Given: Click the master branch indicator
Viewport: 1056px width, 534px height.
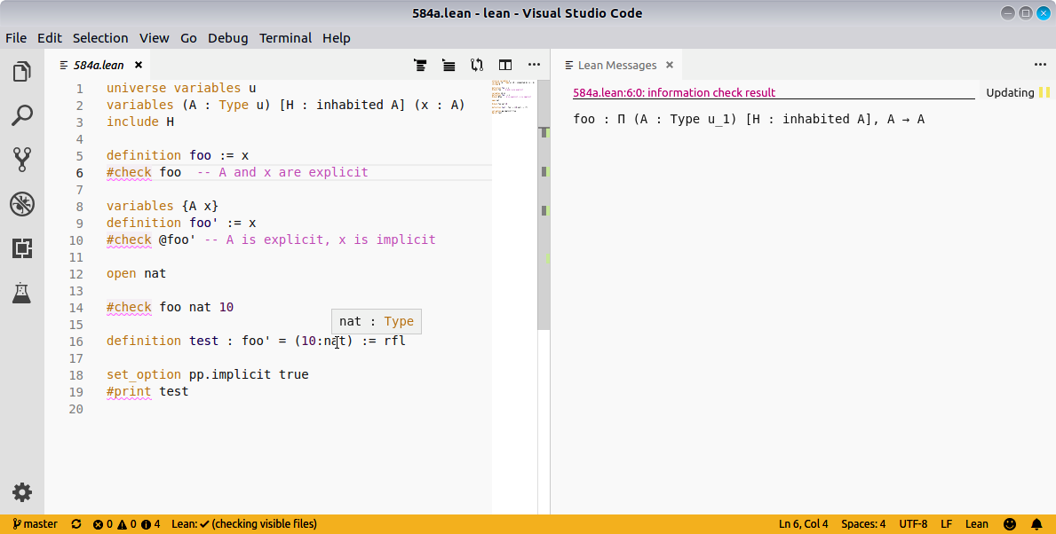Looking at the screenshot, I should pos(36,524).
